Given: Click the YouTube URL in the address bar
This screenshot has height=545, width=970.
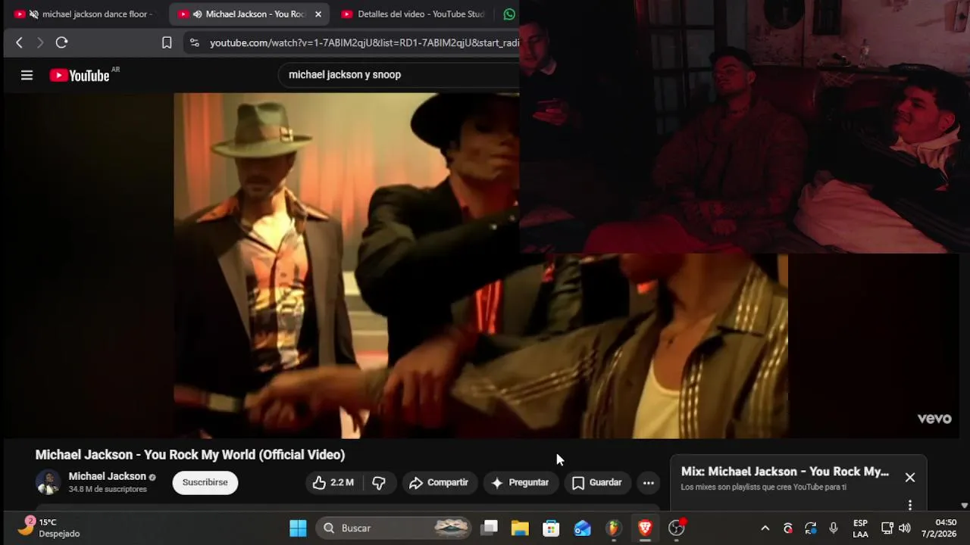Looking at the screenshot, I should click(364, 43).
